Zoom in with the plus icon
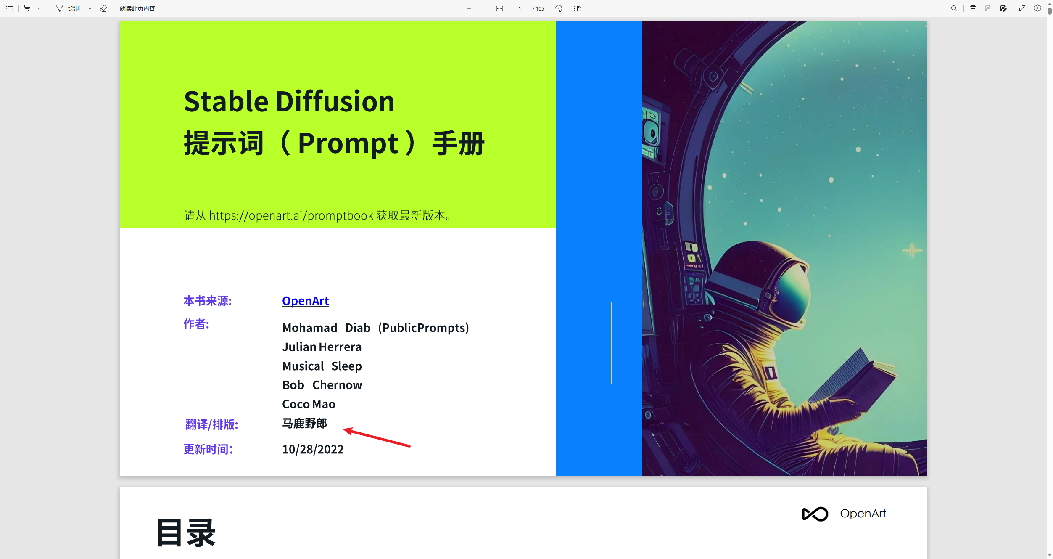The width and height of the screenshot is (1053, 559). click(484, 8)
